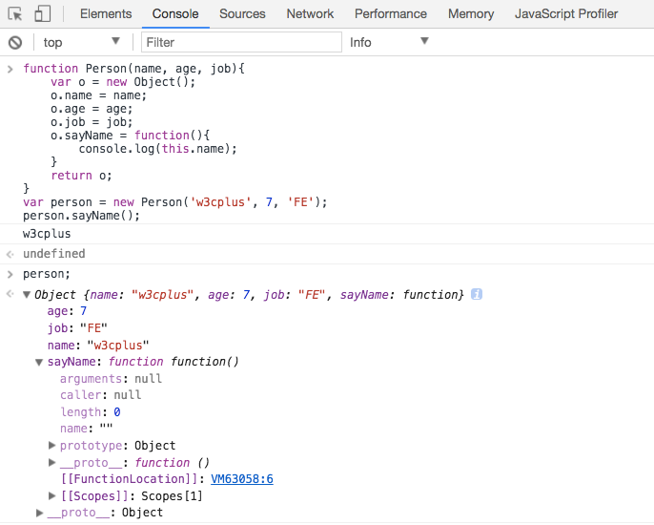This screenshot has width=654, height=525.
Task: Open the Performance tab
Action: point(391,13)
